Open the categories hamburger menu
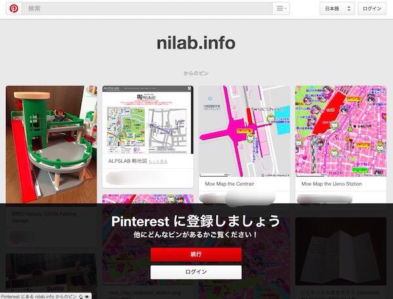This screenshot has height=299, width=393. (x=281, y=9)
